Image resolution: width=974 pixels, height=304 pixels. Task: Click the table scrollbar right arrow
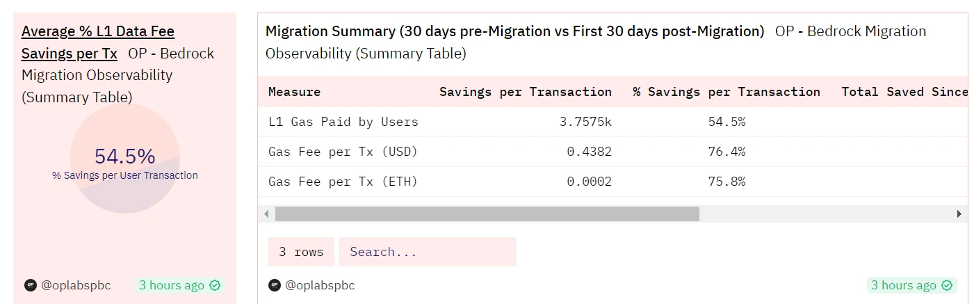pos(959,214)
